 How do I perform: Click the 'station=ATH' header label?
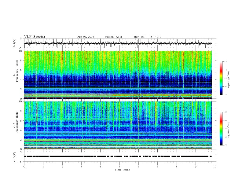coord(113,37)
